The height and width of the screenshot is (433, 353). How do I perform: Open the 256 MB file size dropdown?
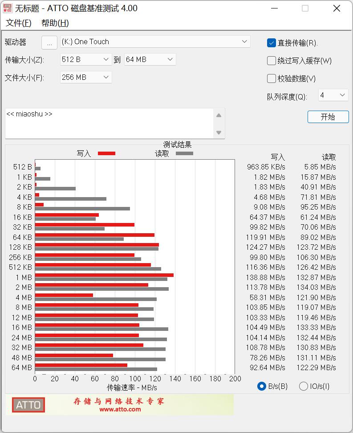click(x=86, y=77)
